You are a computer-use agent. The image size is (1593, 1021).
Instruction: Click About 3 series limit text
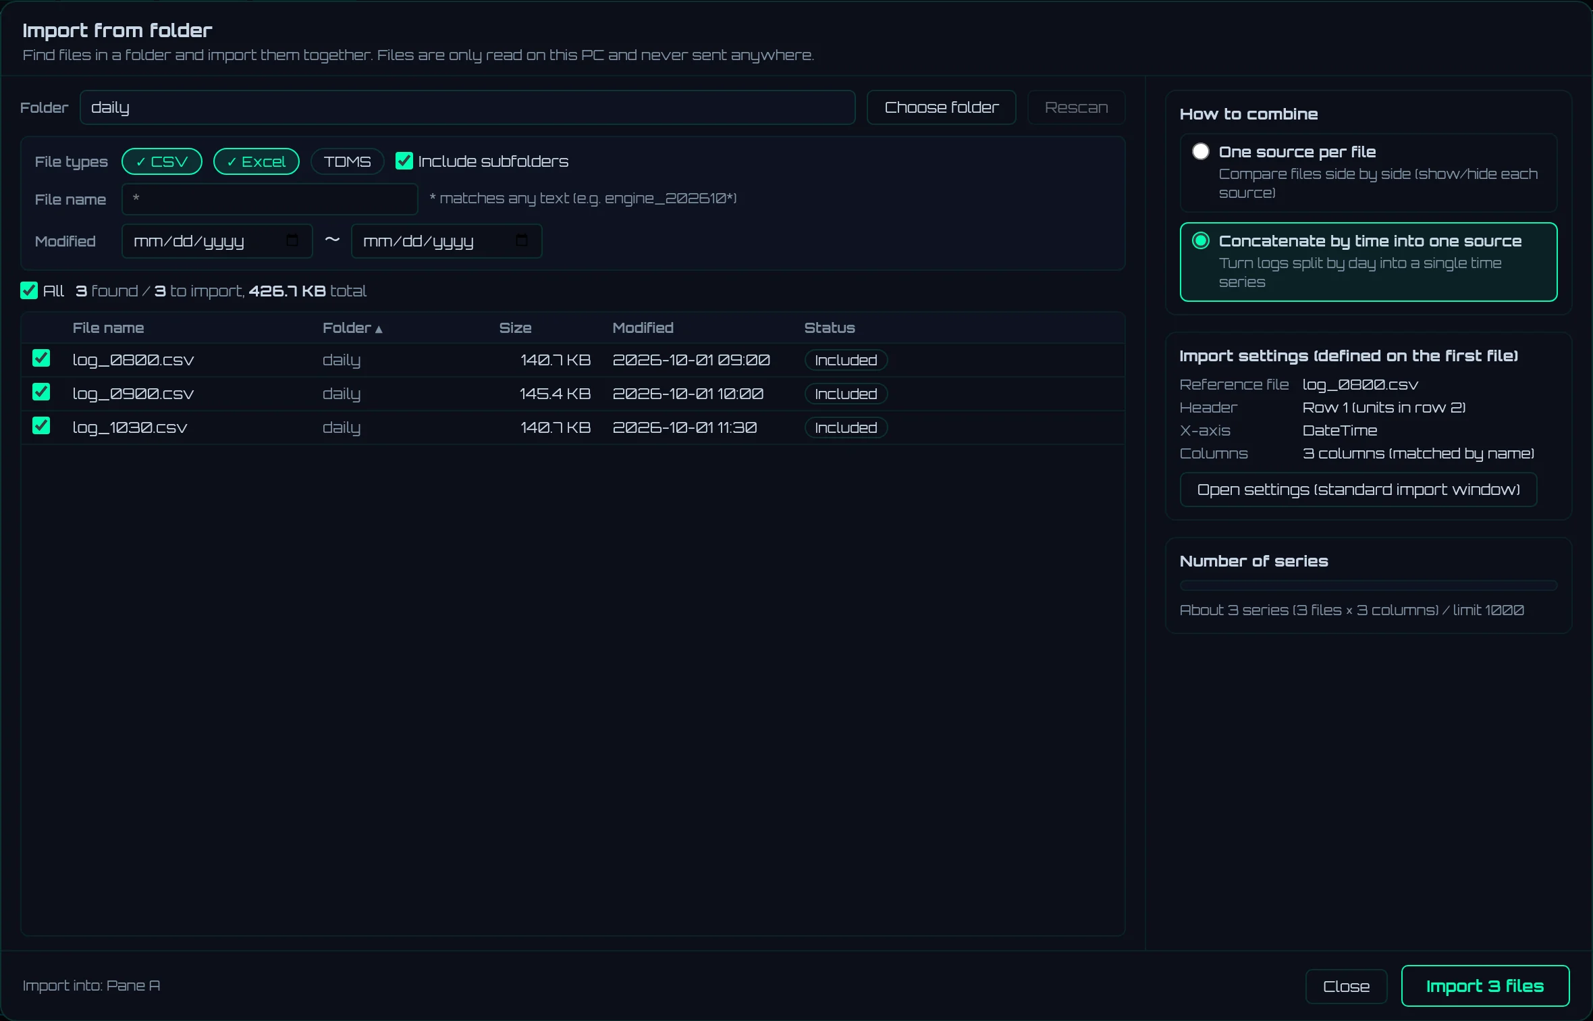click(x=1351, y=610)
